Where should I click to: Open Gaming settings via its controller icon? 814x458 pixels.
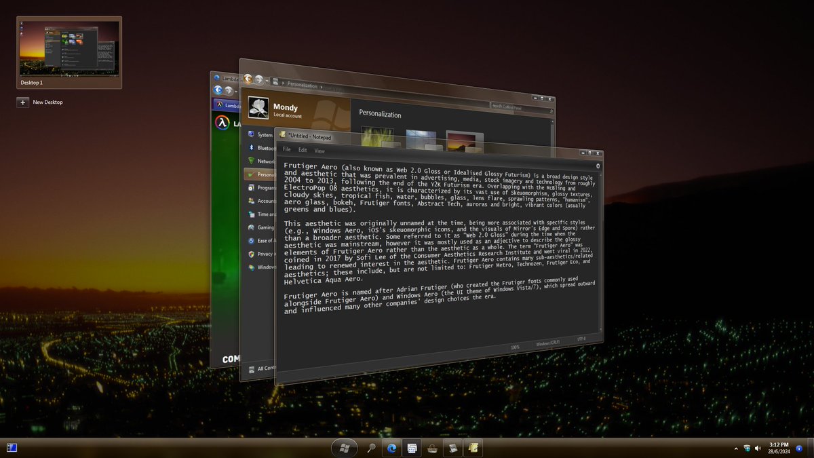(252, 227)
